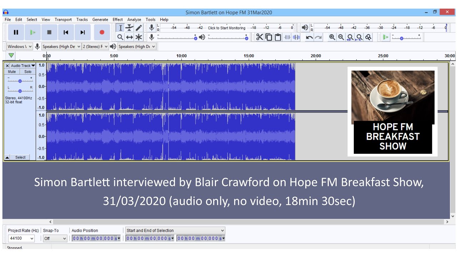
Task: Click the track Select button
Action: (20, 157)
